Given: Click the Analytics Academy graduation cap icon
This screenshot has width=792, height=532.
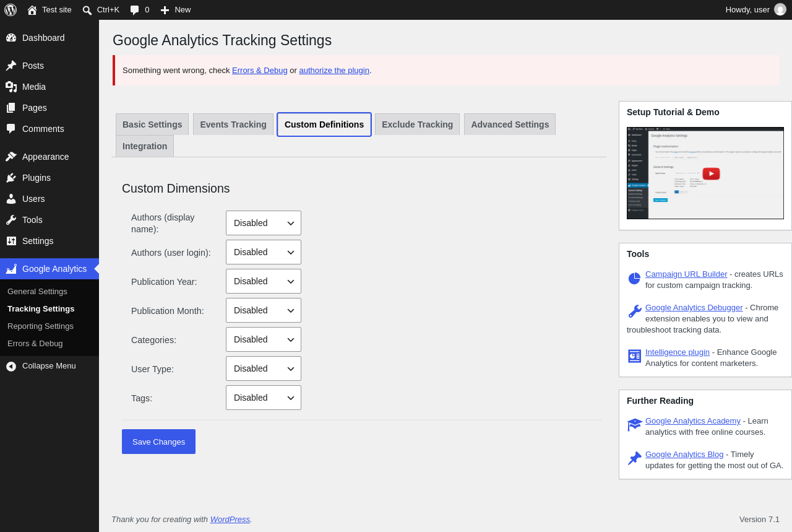Looking at the screenshot, I should coord(635,425).
